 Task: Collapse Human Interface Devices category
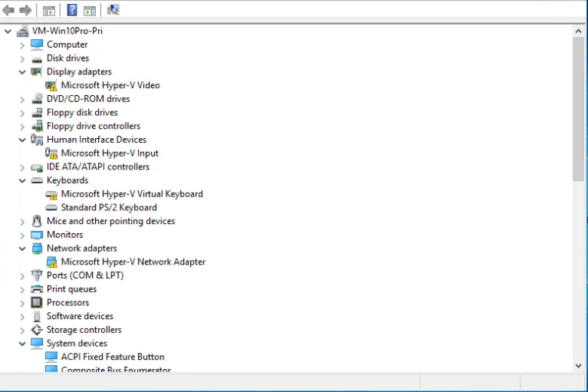pyautogui.click(x=22, y=140)
